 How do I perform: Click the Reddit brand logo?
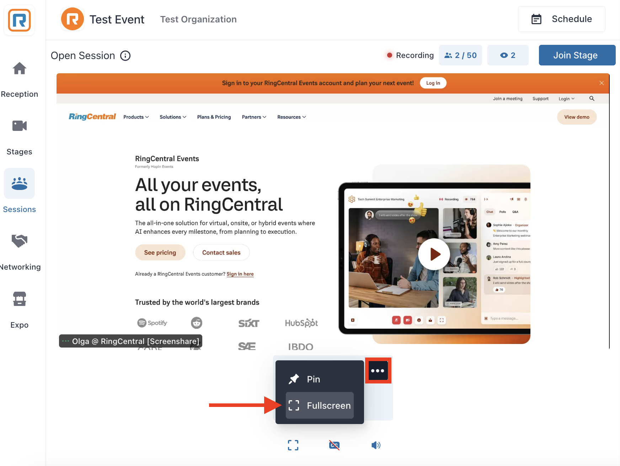point(197,323)
